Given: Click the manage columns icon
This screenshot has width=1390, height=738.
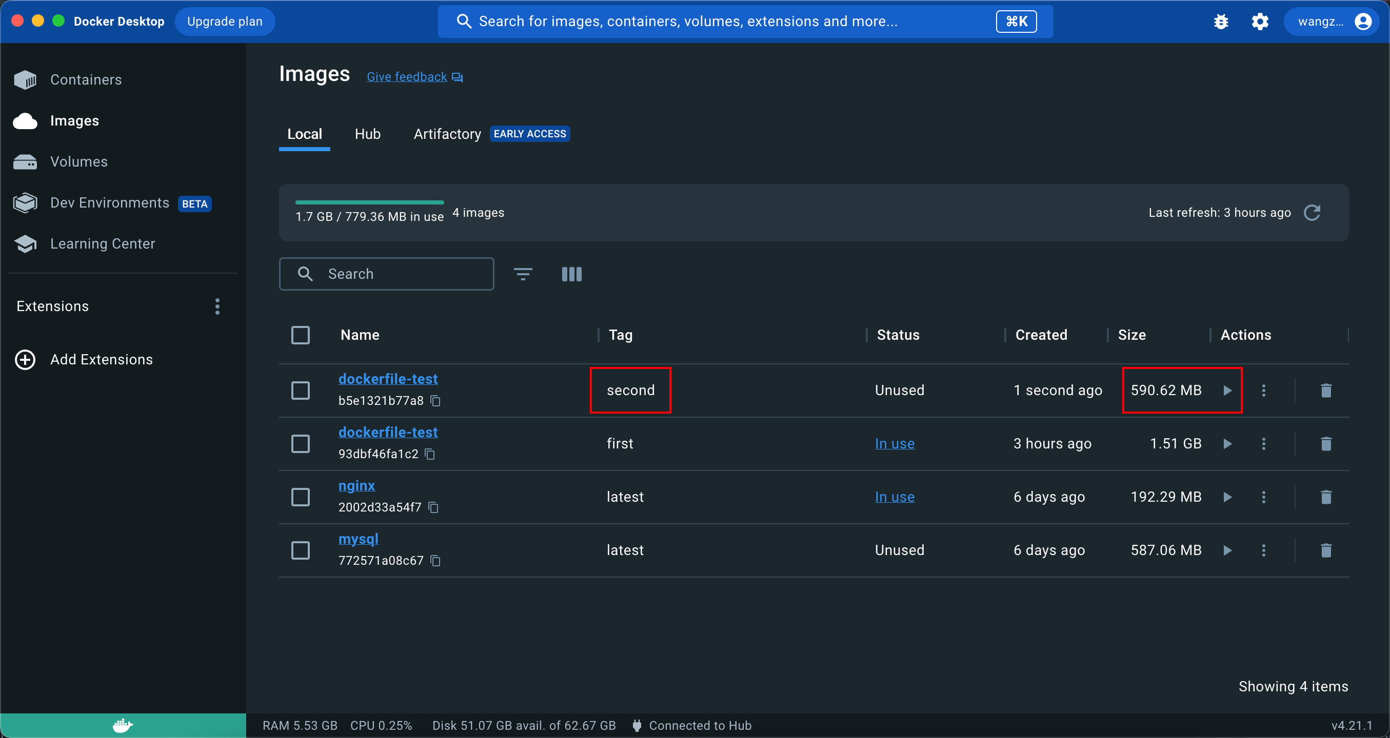Looking at the screenshot, I should (x=571, y=274).
